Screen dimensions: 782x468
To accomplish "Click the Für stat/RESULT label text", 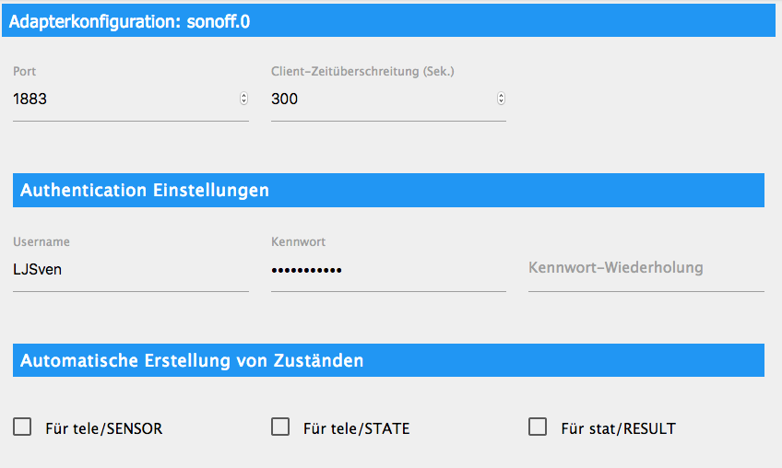I will [618, 428].
